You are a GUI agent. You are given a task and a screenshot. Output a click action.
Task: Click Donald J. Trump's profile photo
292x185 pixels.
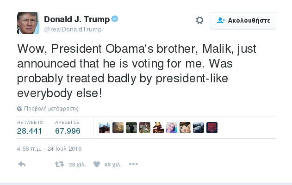28,22
